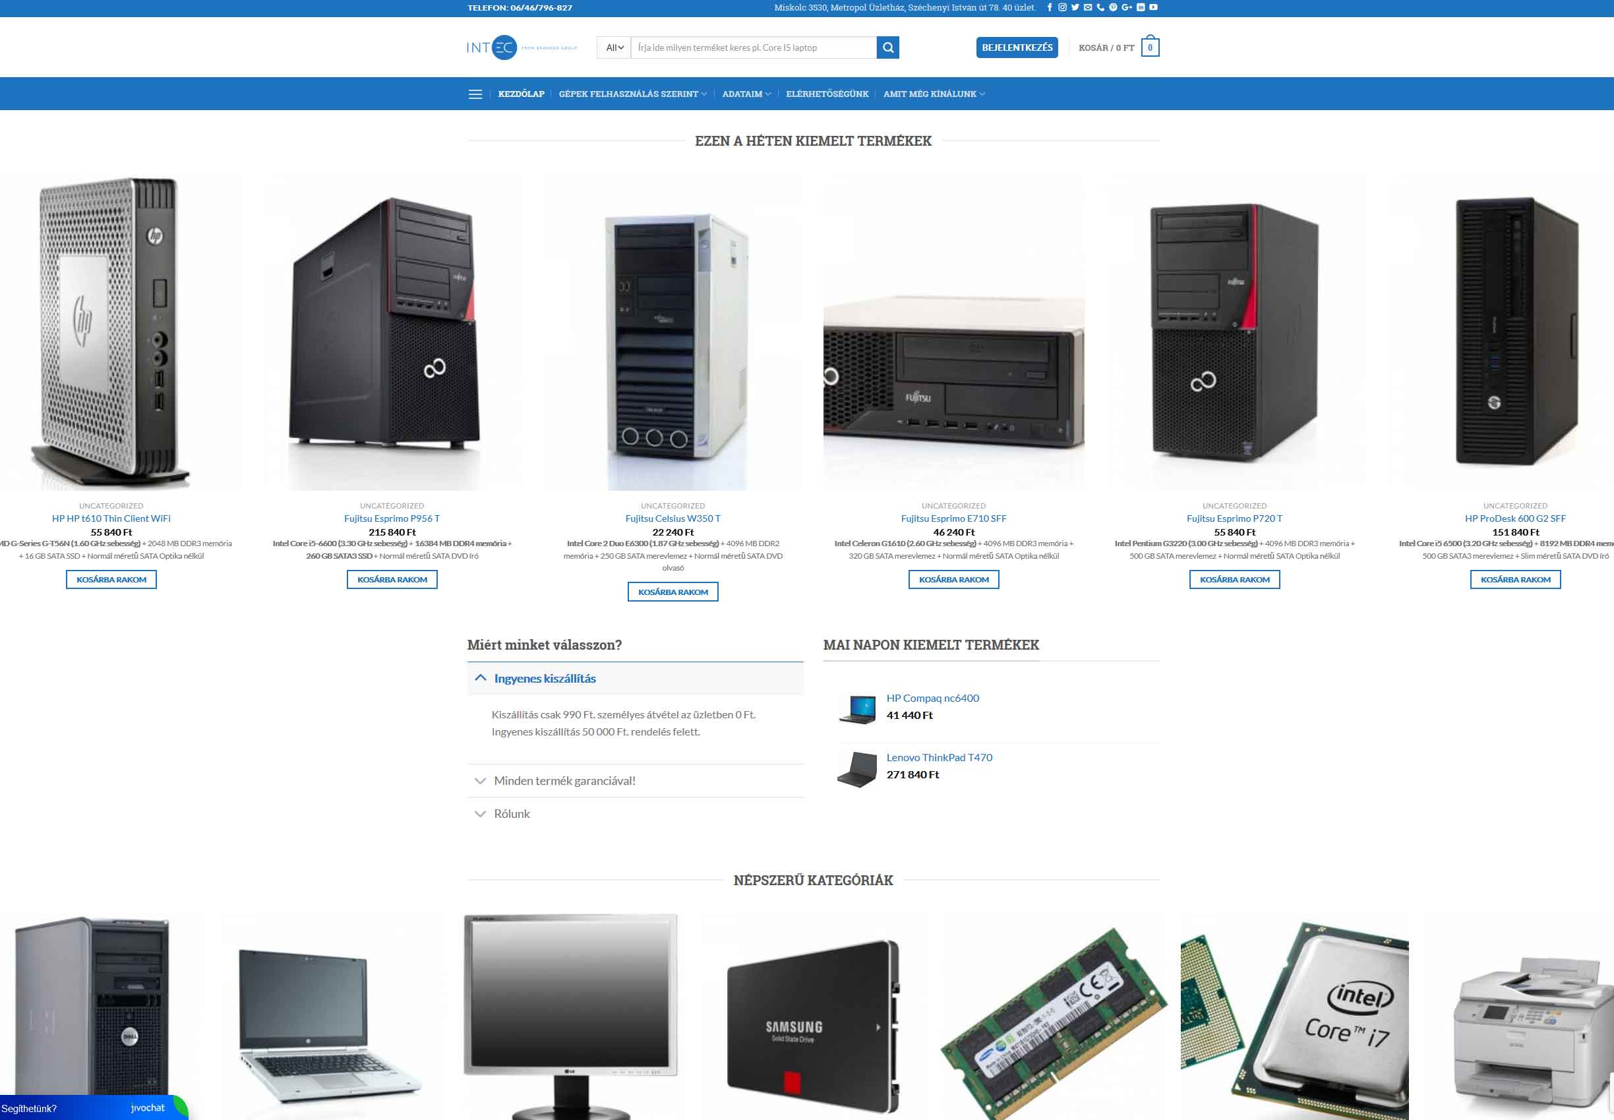The width and height of the screenshot is (1614, 1120).
Task: Collapse the Ingyenes kiszállítás section
Action: [635, 679]
